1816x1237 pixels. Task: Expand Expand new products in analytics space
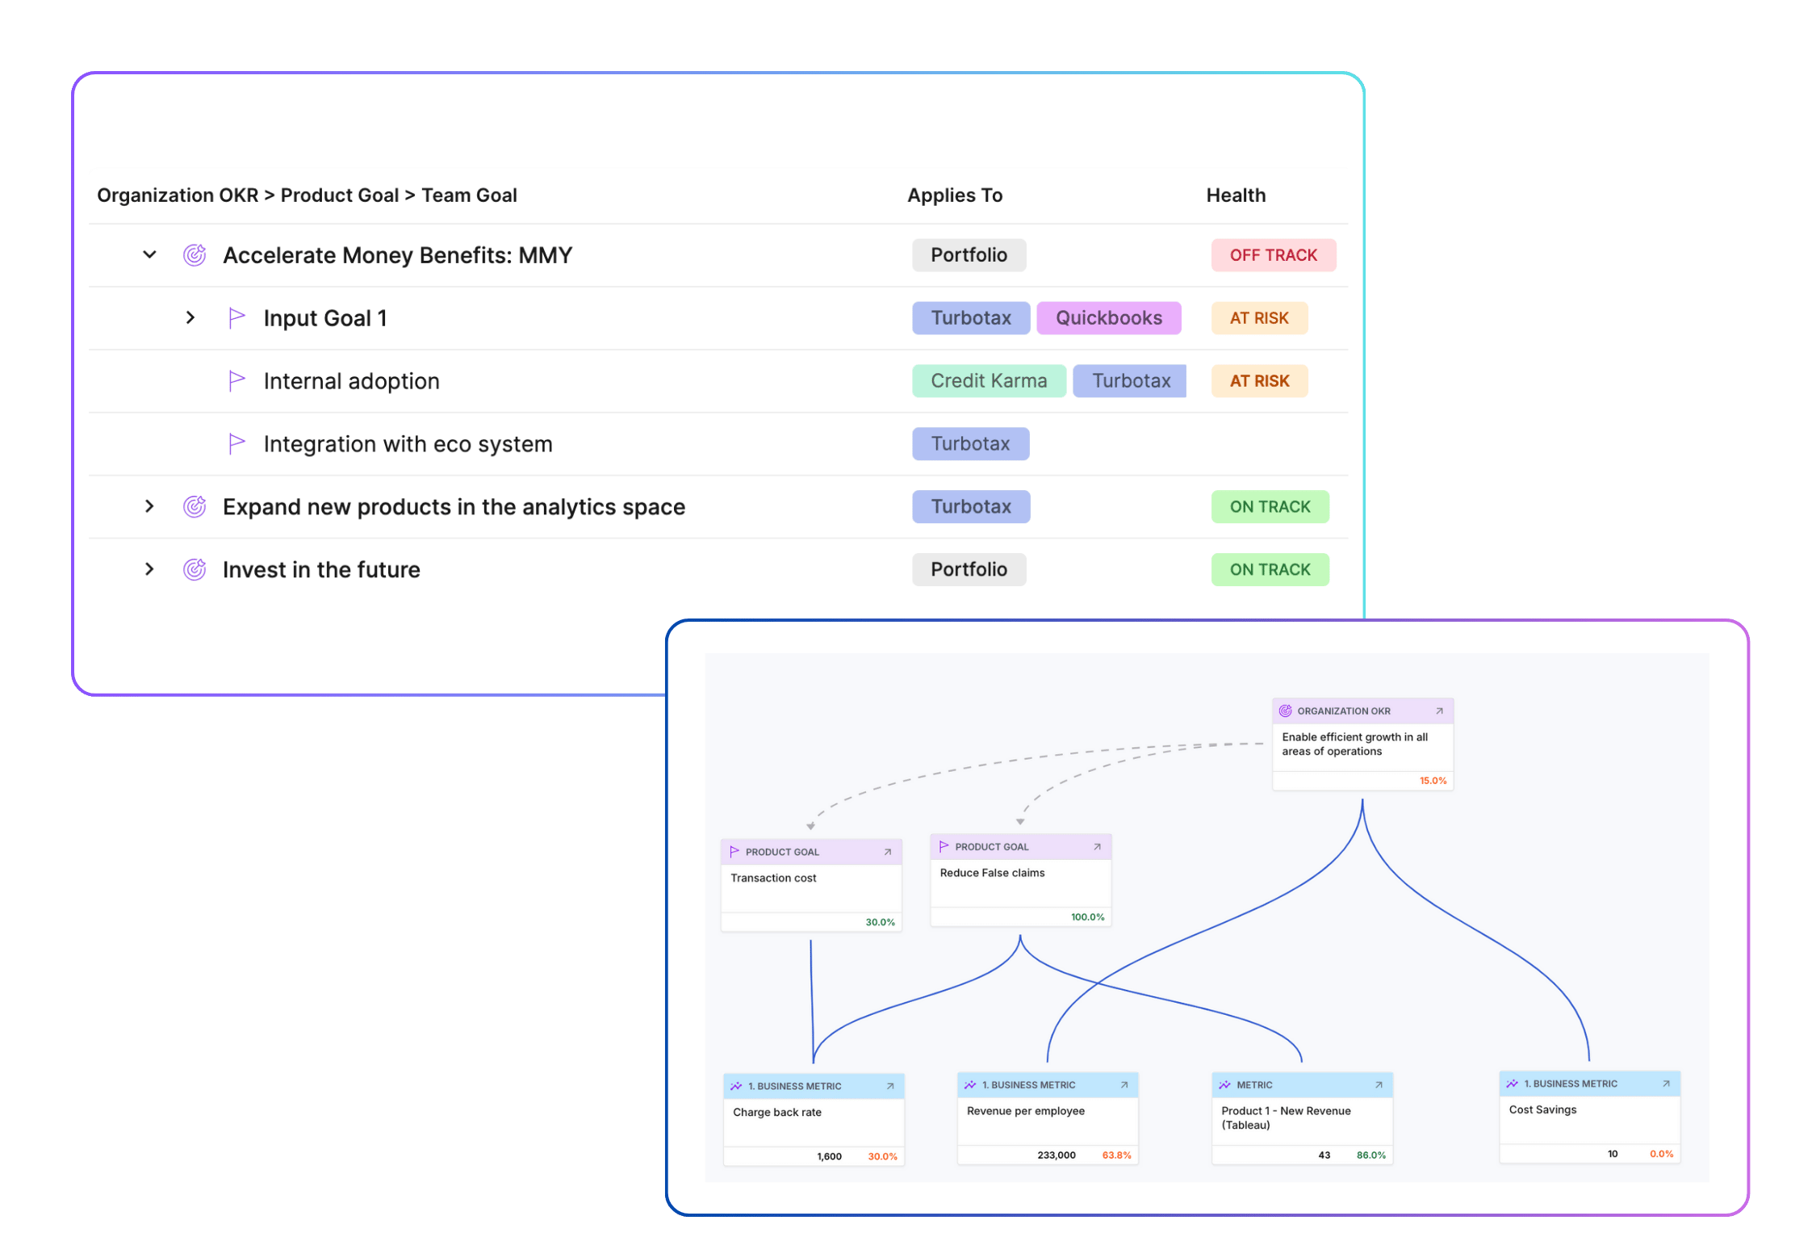pyautogui.click(x=149, y=507)
